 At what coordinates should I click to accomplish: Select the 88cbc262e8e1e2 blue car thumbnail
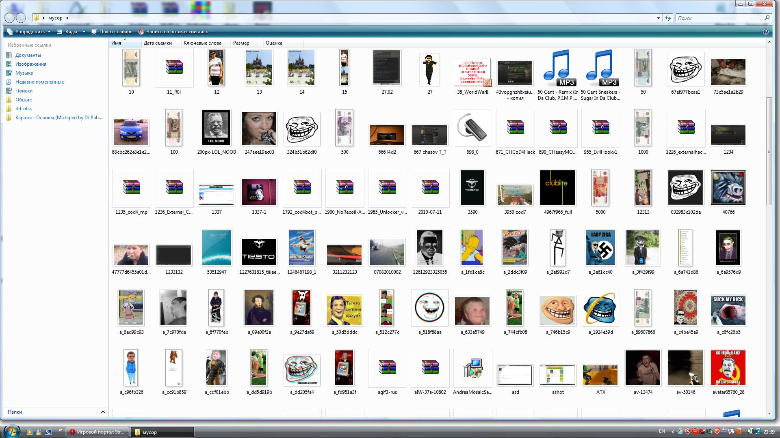tap(131, 132)
